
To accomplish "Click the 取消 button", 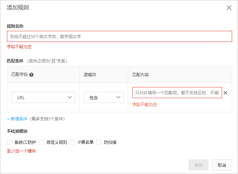I will click(x=222, y=165).
